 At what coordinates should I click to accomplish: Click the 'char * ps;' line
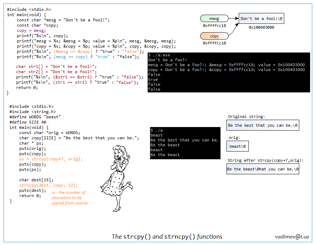[x=31, y=143]
